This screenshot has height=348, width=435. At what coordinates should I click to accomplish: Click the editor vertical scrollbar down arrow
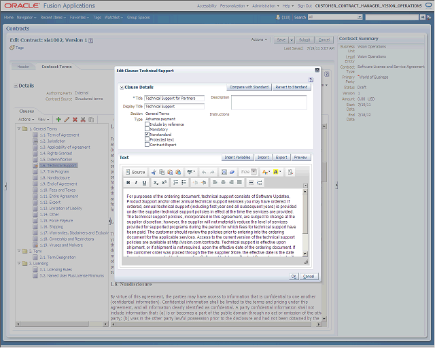click(x=305, y=254)
